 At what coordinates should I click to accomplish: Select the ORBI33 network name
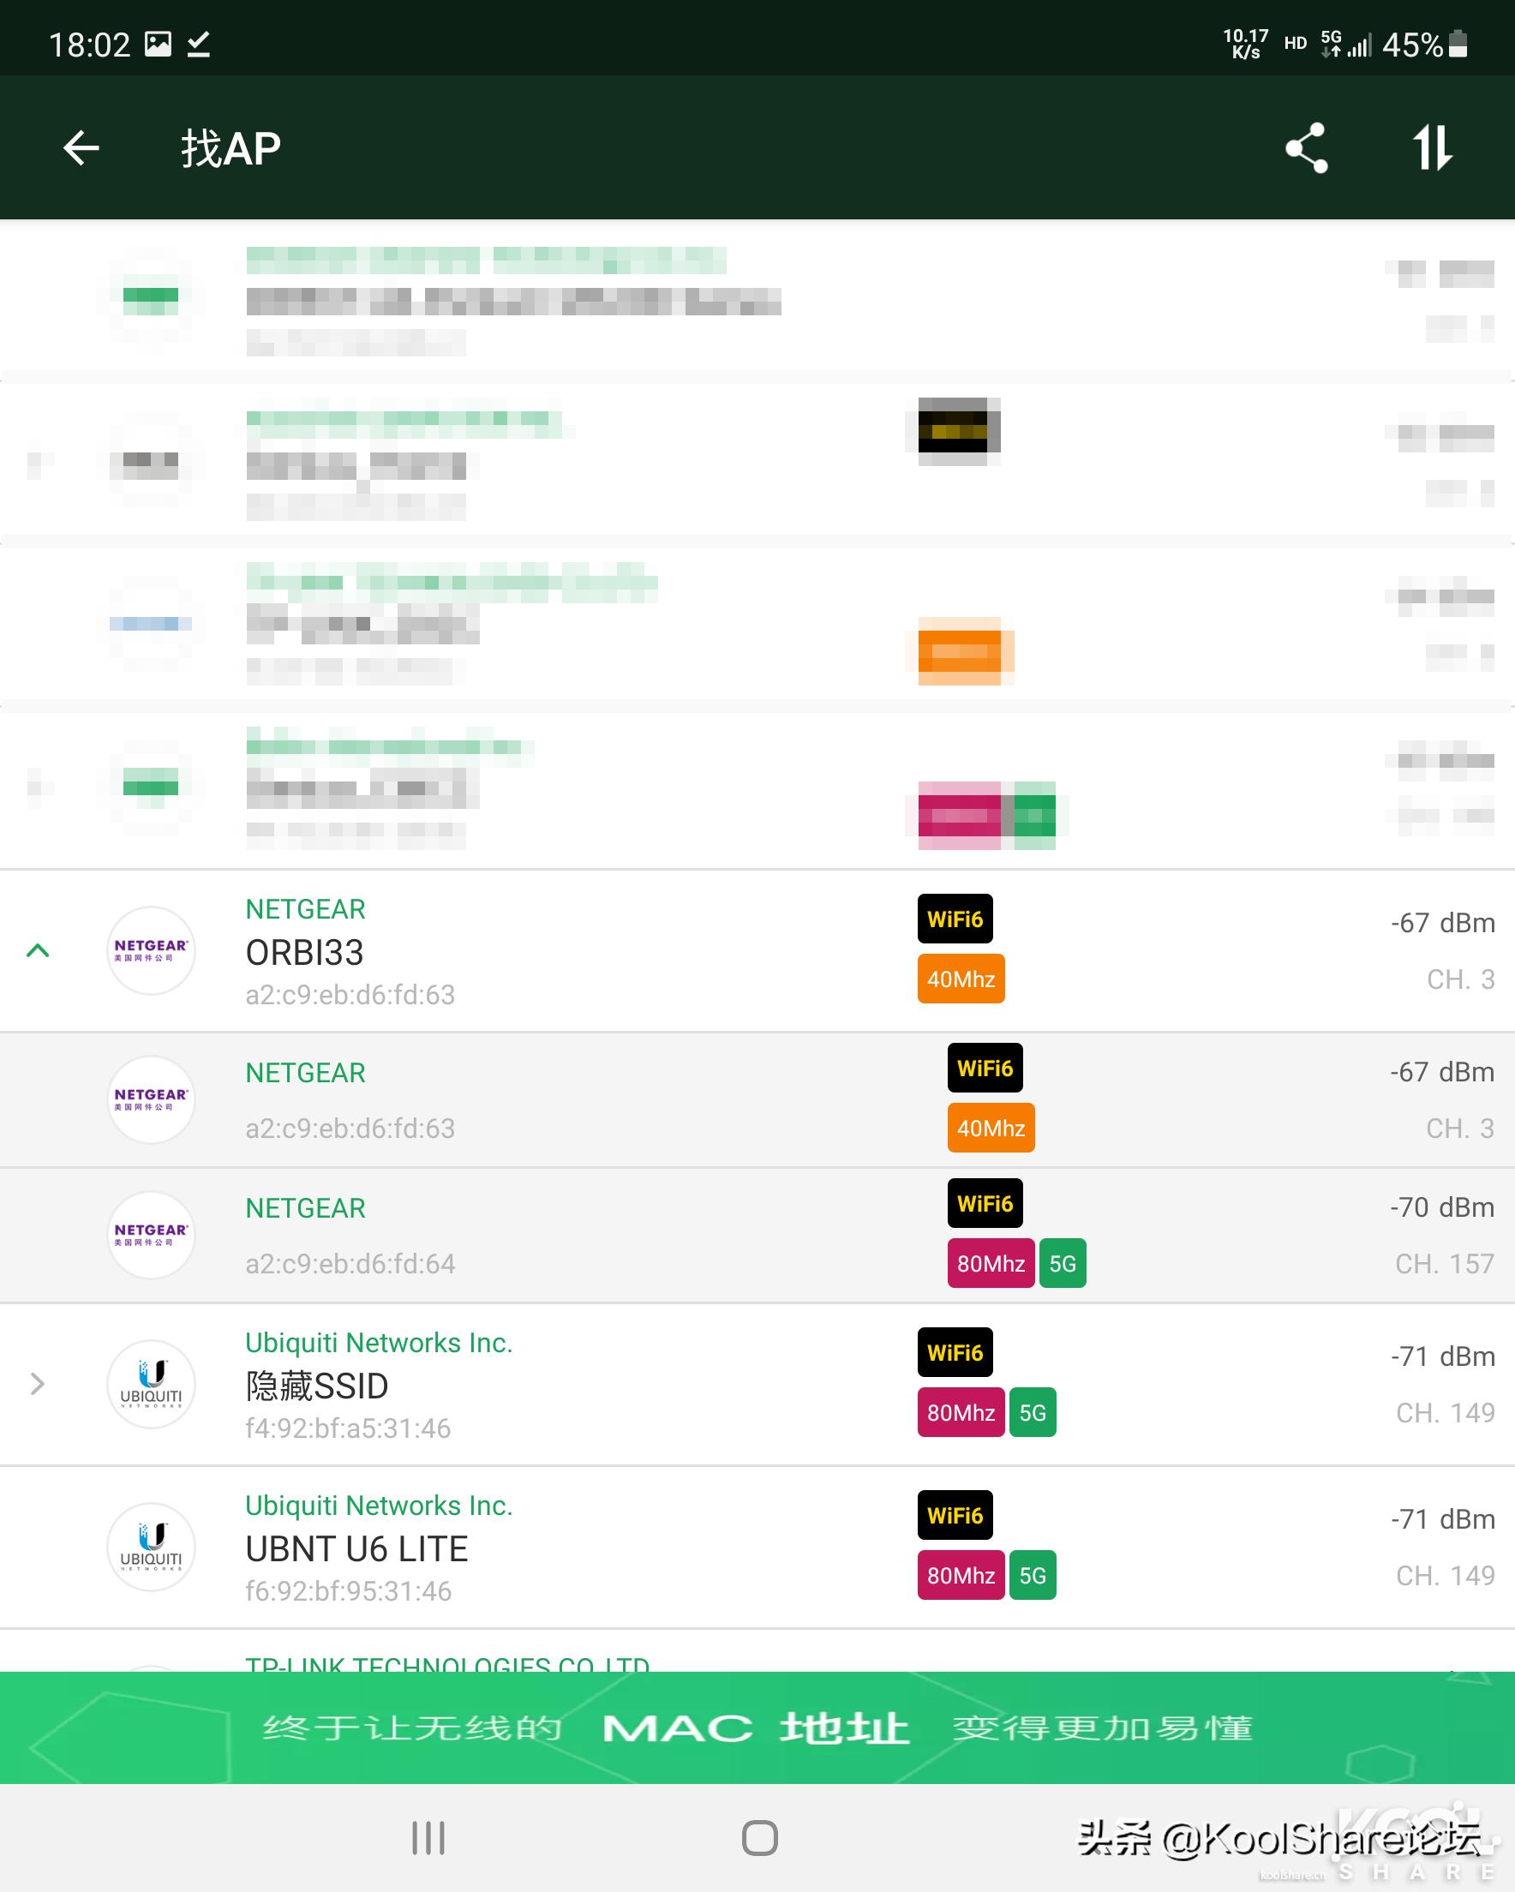pyautogui.click(x=304, y=952)
